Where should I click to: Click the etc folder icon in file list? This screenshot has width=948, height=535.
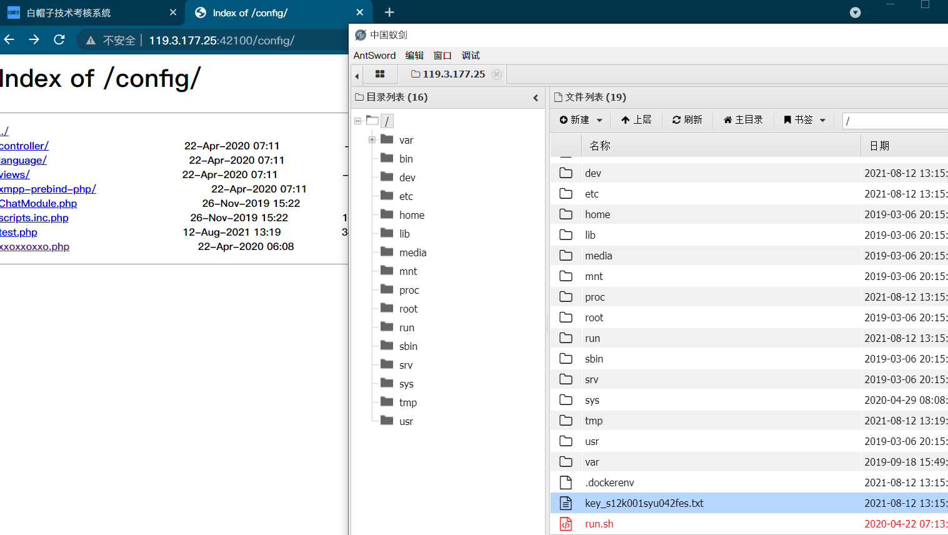click(x=566, y=194)
